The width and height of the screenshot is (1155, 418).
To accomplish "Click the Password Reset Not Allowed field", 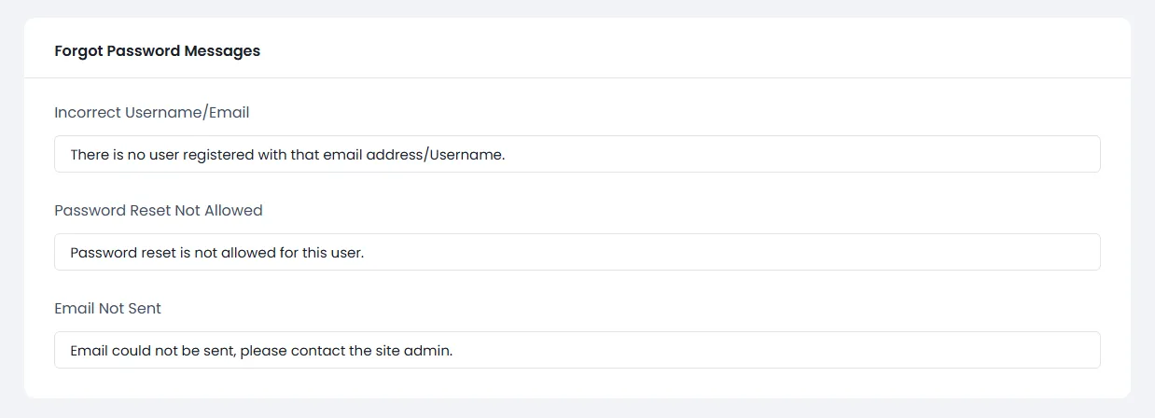I will coord(577,252).
